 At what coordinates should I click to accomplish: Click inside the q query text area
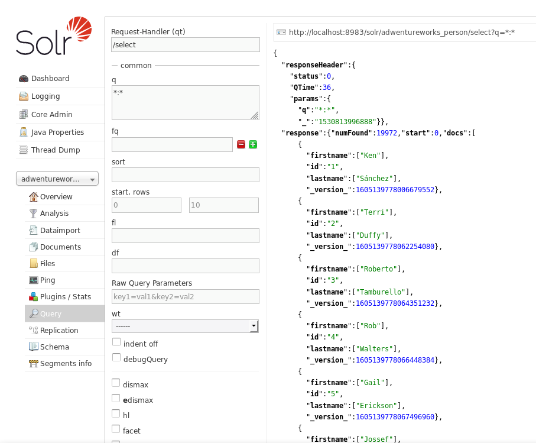185,102
